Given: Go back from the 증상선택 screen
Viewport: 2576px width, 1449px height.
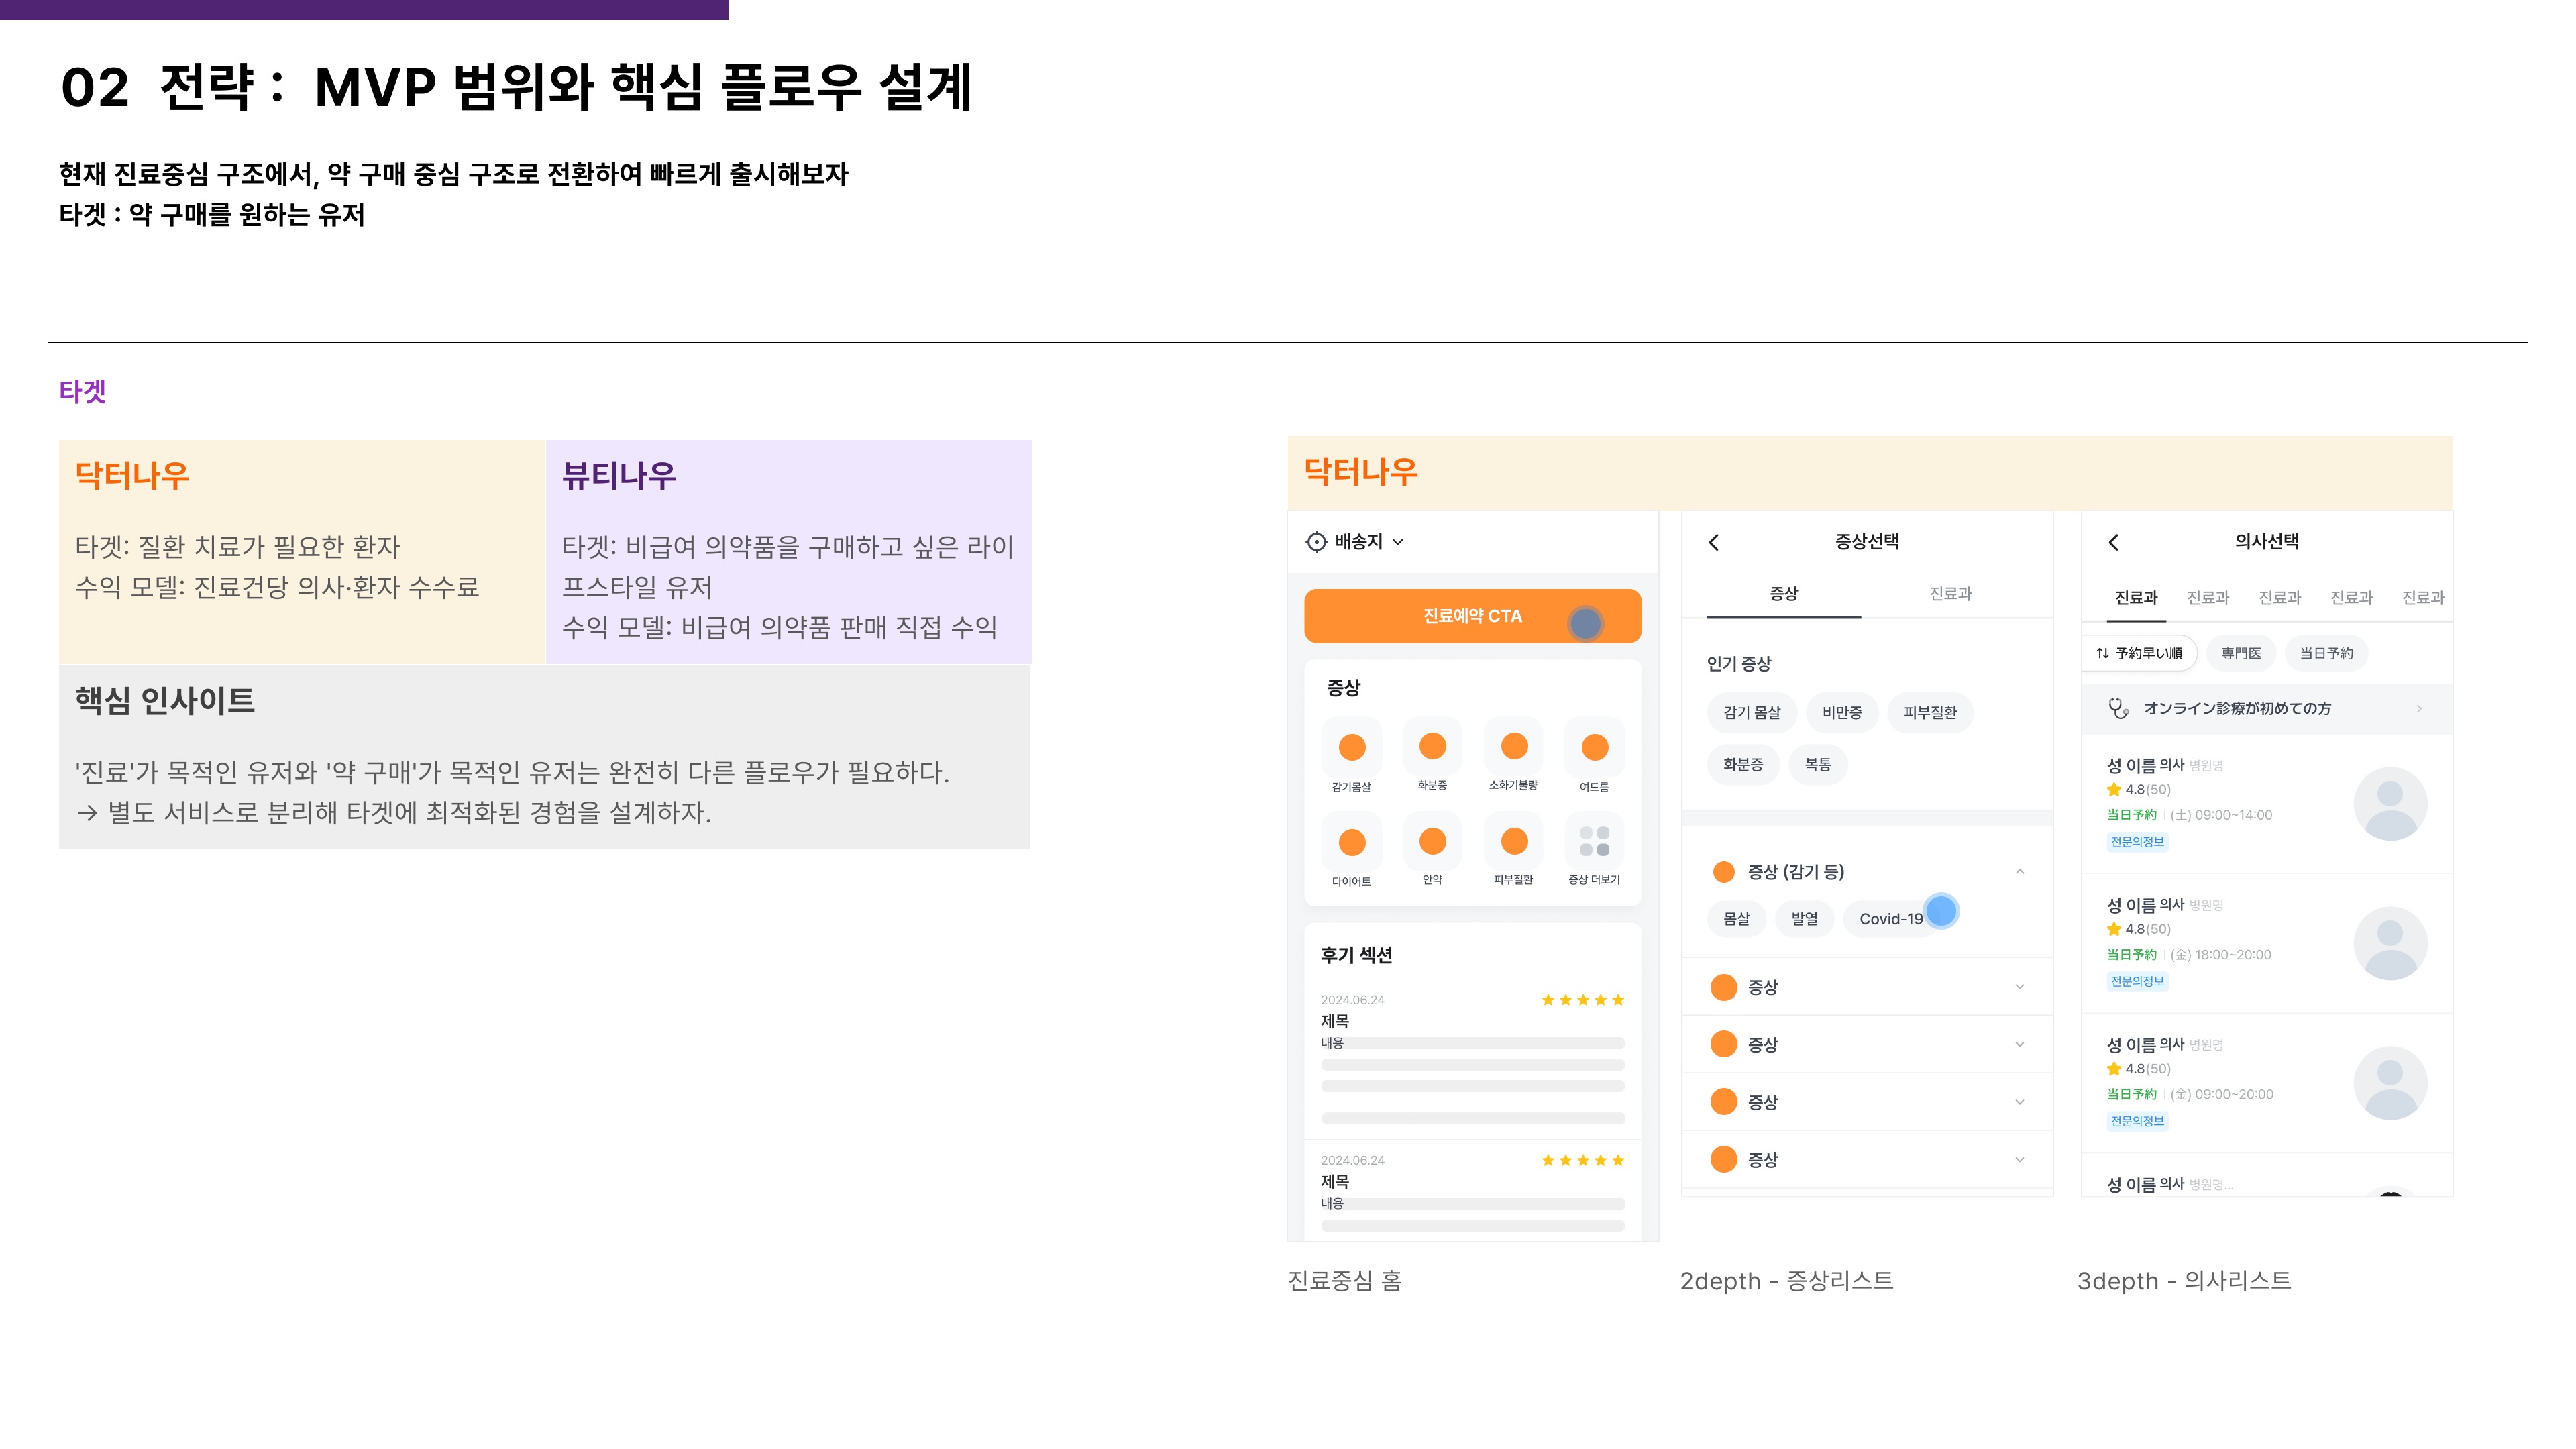Looking at the screenshot, I should [1714, 542].
